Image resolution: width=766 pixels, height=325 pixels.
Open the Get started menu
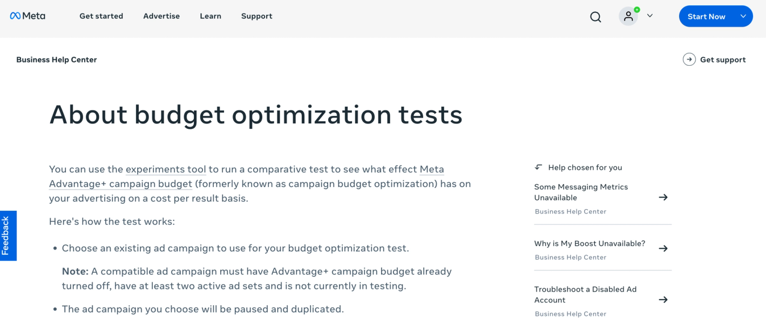click(x=101, y=16)
